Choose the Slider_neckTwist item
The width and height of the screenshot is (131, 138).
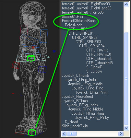[x=75, y=126]
